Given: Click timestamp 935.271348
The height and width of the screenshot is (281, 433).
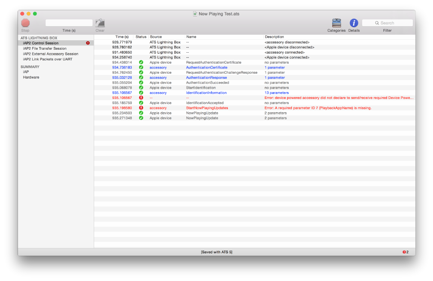Looking at the screenshot, I should tap(122, 118).
